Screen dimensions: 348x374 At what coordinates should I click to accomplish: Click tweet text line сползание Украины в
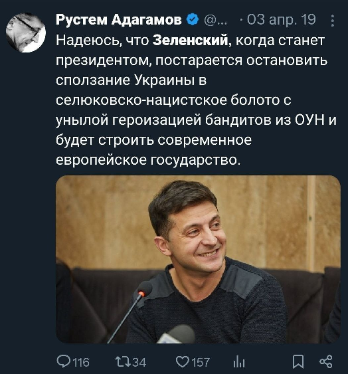[131, 80]
